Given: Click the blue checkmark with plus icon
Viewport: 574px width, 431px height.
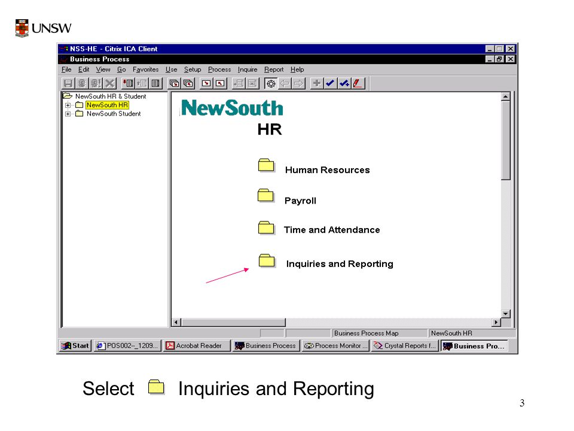Looking at the screenshot, I should point(344,83).
